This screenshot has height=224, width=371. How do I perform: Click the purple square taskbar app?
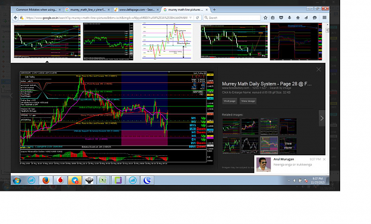coord(118,180)
